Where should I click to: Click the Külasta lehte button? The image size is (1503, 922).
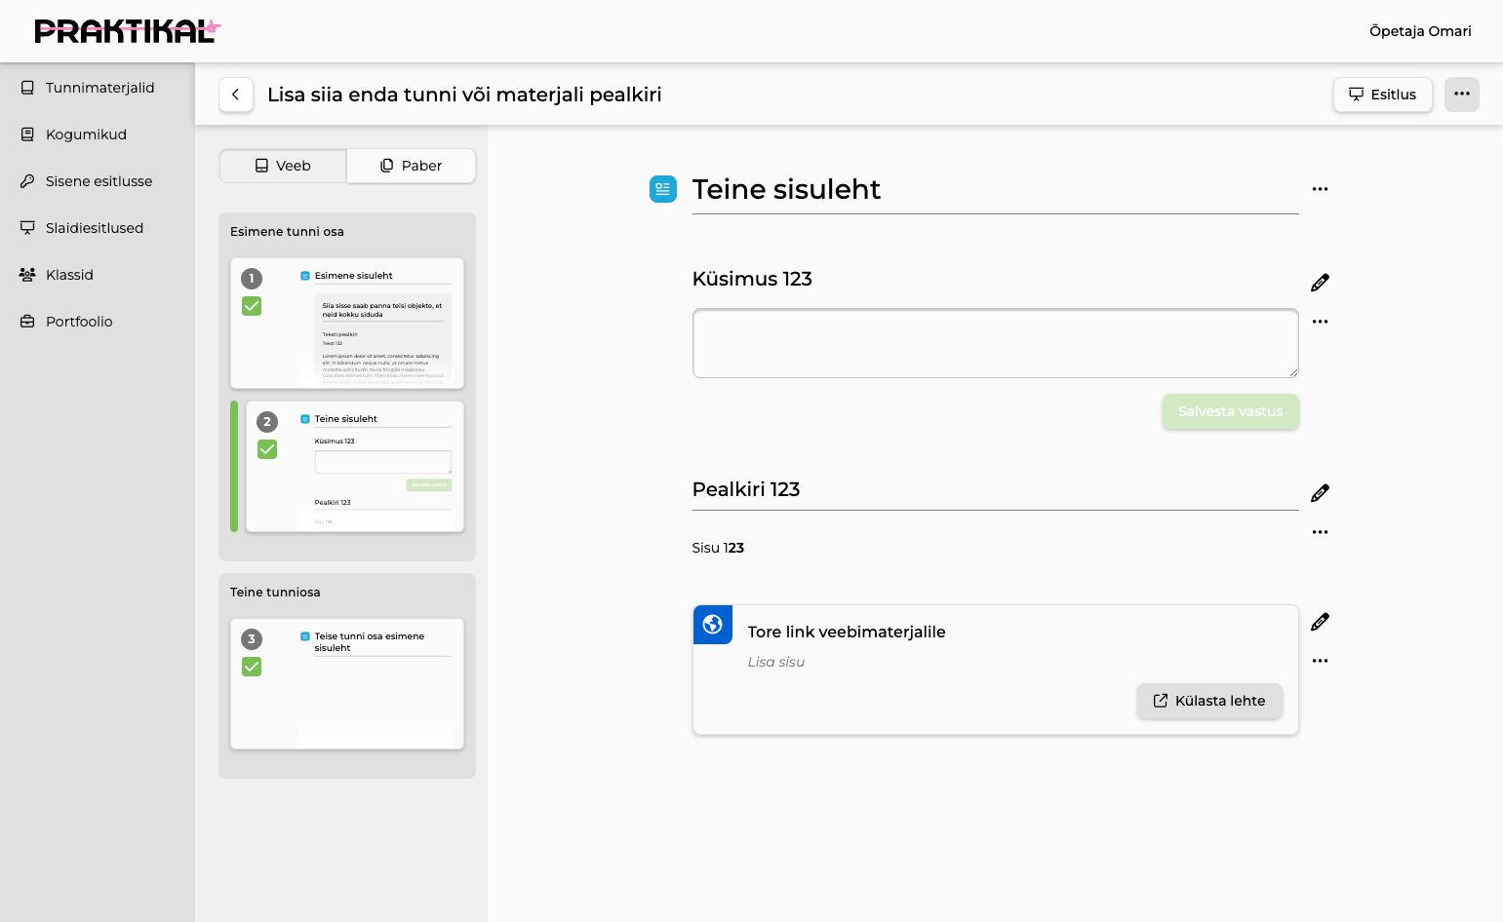[1209, 701]
